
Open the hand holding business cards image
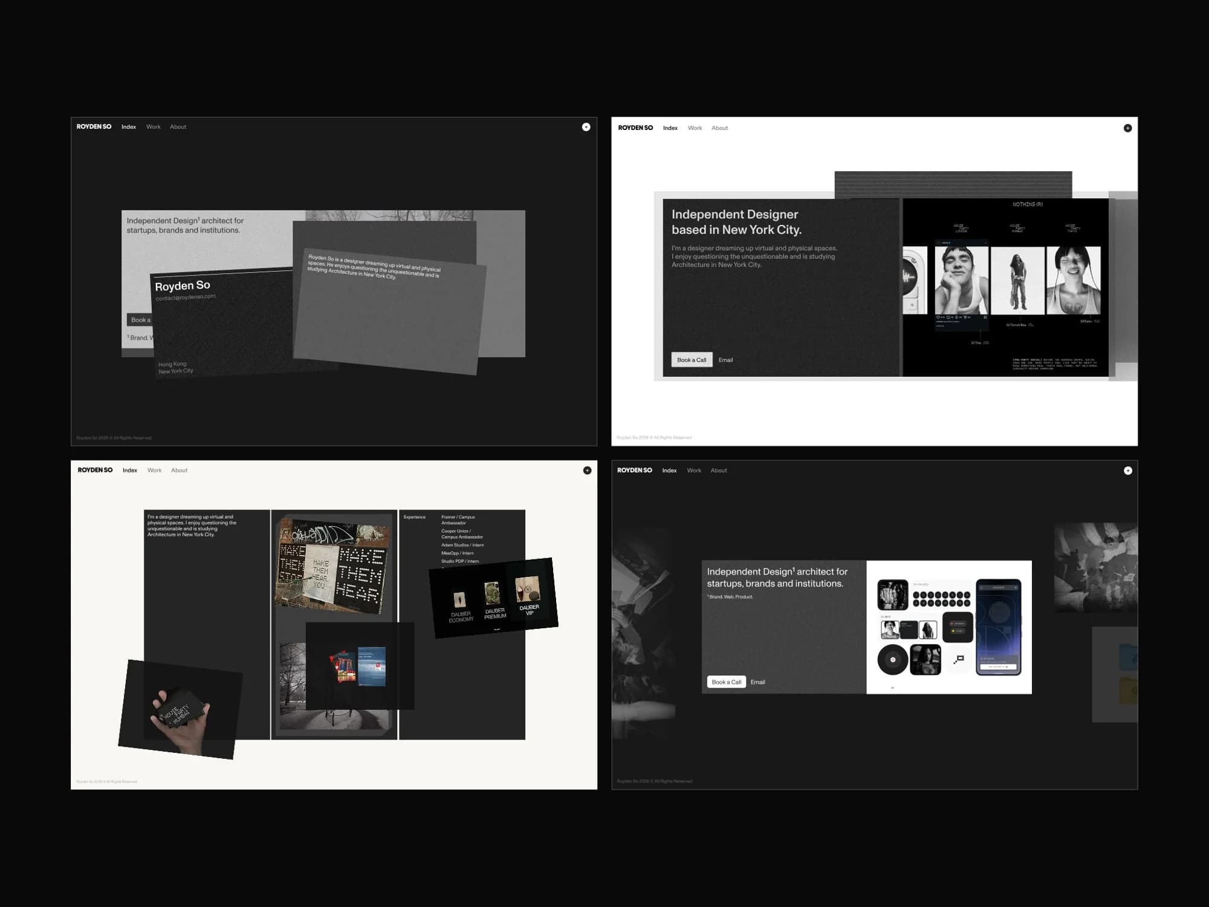point(180,710)
